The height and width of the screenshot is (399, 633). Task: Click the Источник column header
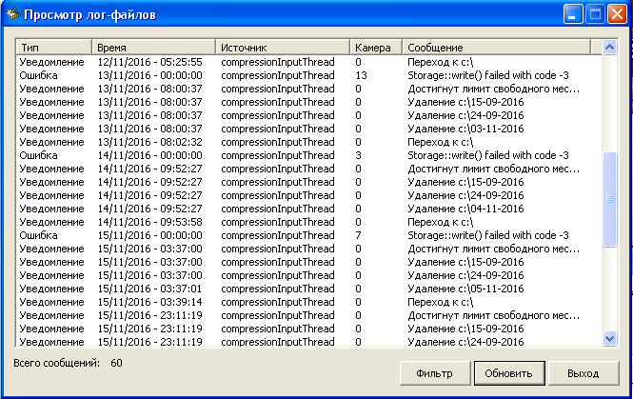pos(281,47)
